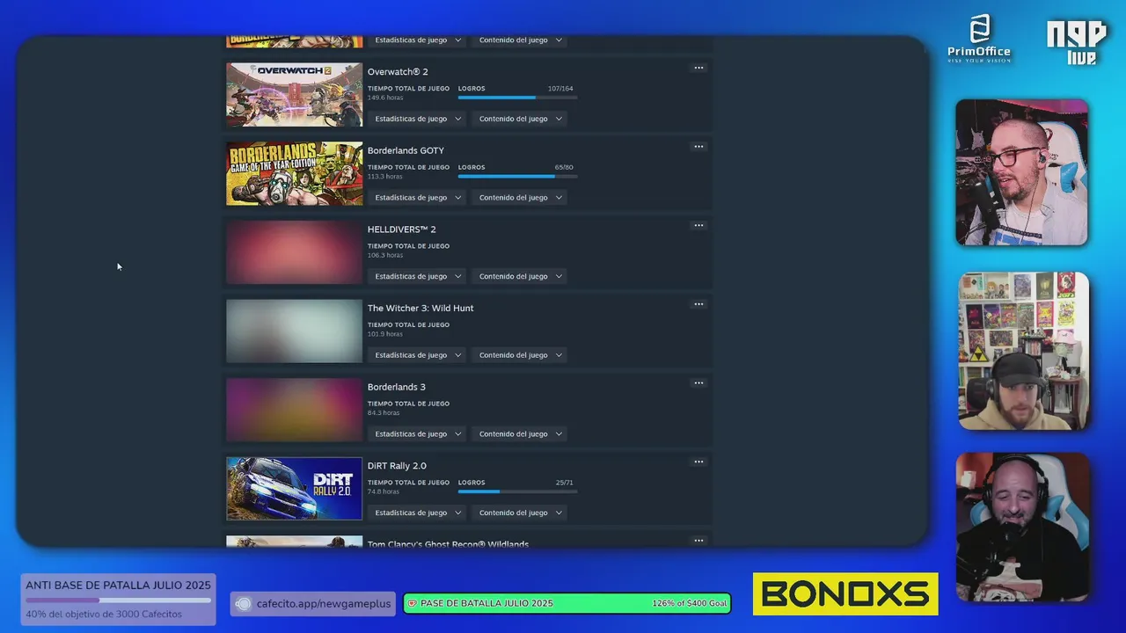Expand Estadísticas de juego for Overwatch 2
Image resolution: width=1126 pixels, height=633 pixels.
click(417, 119)
